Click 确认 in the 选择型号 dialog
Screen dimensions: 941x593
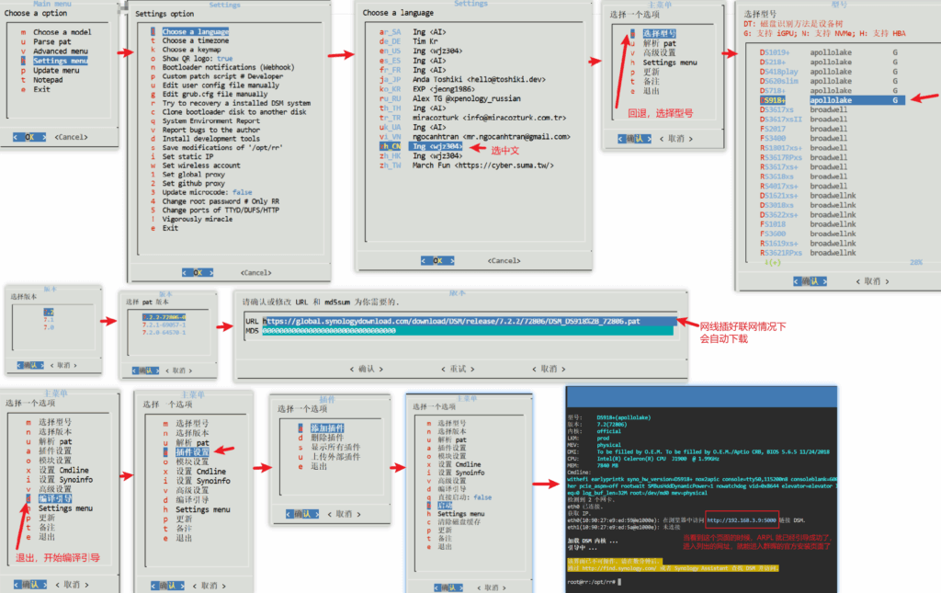point(811,281)
